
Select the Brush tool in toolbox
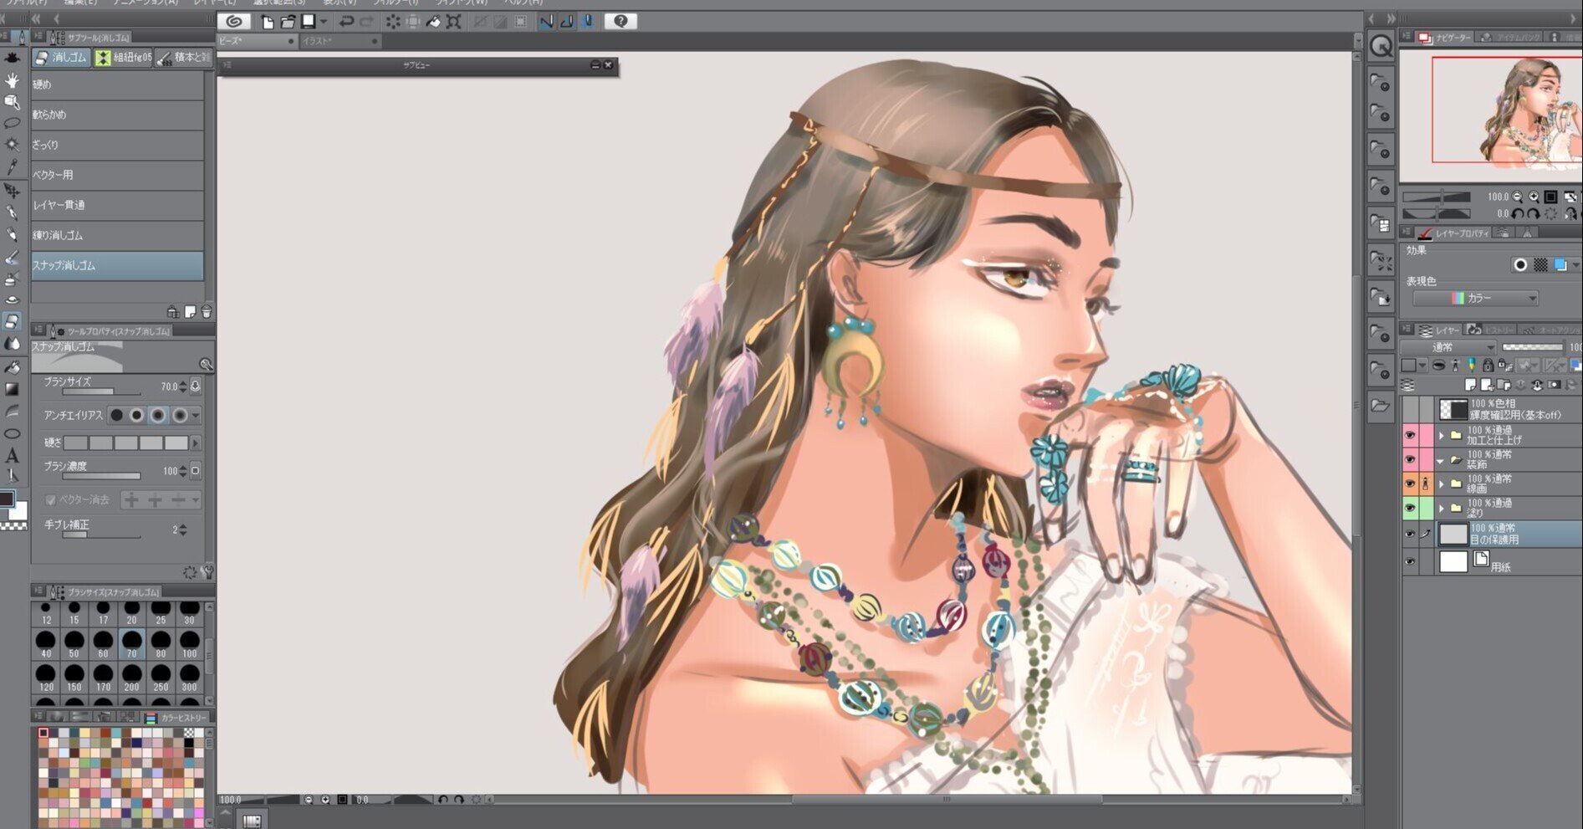click(x=12, y=258)
